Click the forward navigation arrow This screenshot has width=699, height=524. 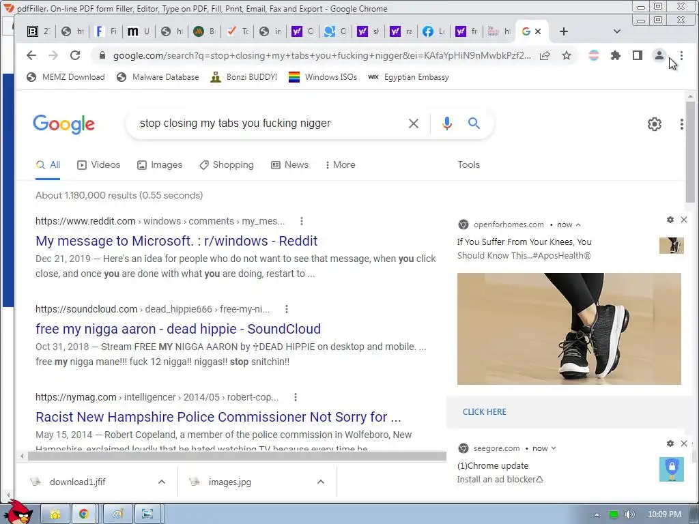53,55
